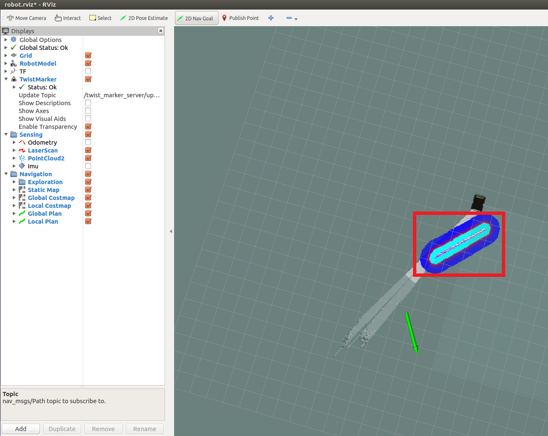
Task: Click the Exploration folder icon
Action: 22,182
